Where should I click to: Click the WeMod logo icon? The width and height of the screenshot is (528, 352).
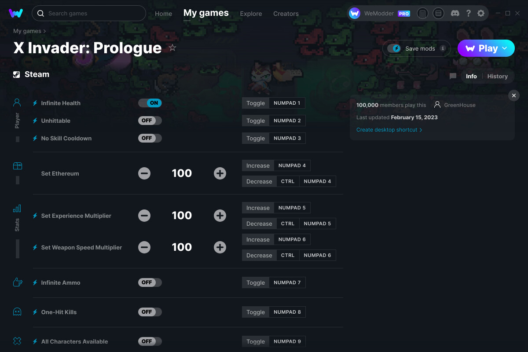pyautogui.click(x=16, y=13)
